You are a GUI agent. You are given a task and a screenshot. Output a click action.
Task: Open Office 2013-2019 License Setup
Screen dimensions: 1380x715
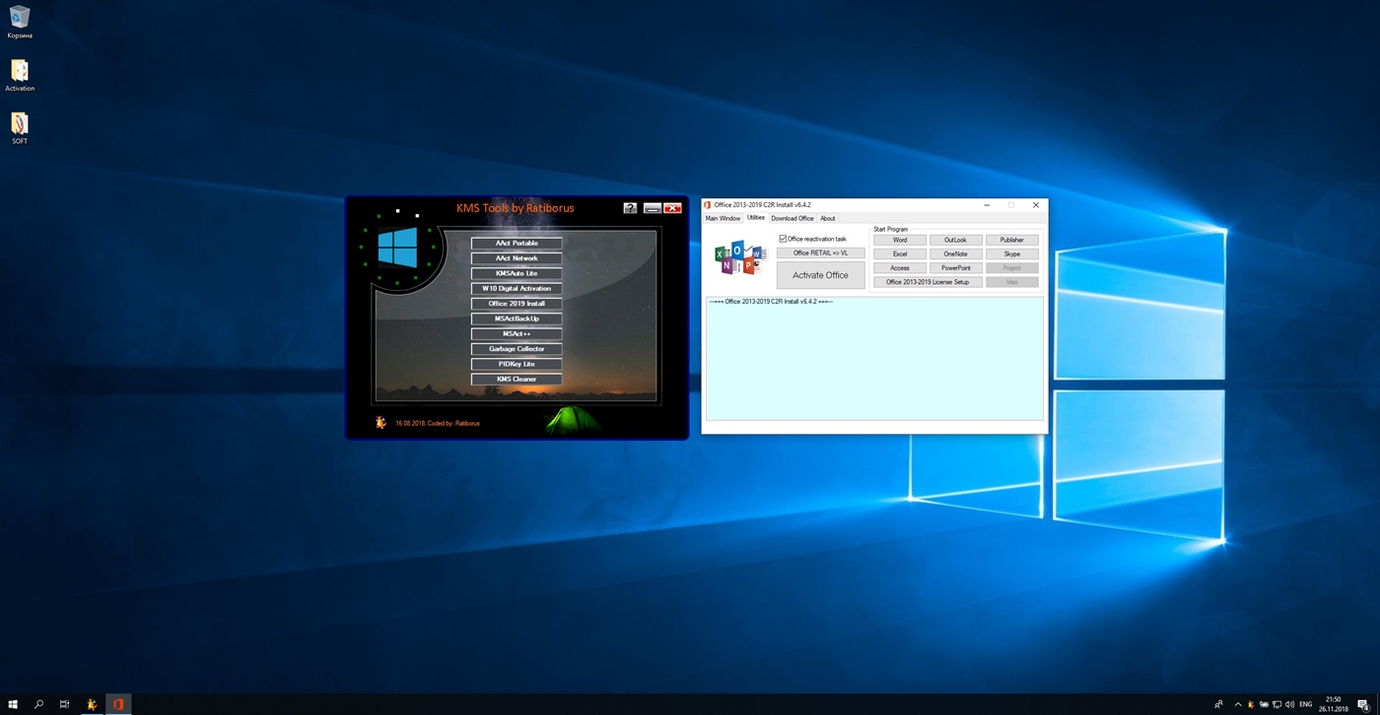point(928,282)
